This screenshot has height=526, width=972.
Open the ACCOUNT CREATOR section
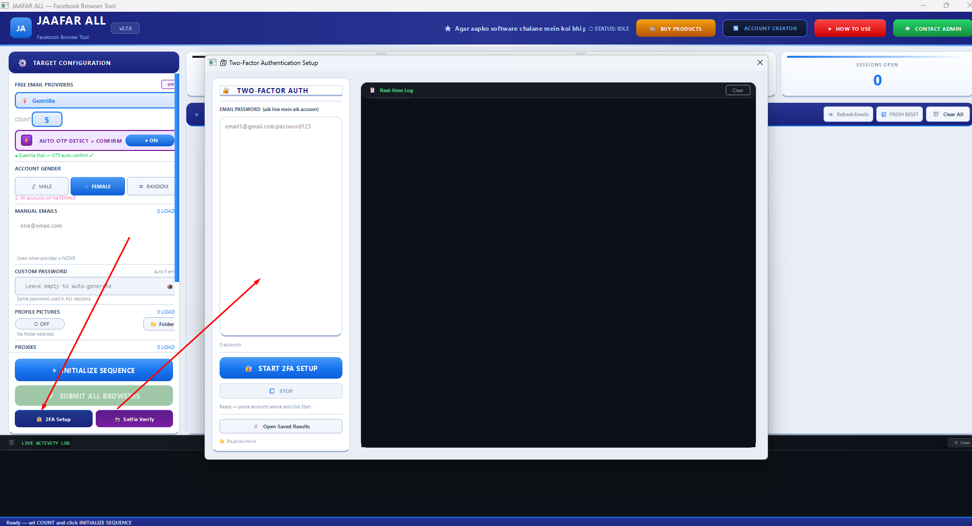[765, 29]
